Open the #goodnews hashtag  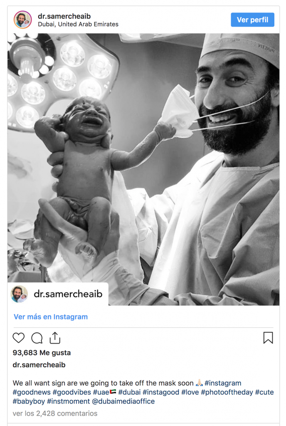click(x=32, y=392)
